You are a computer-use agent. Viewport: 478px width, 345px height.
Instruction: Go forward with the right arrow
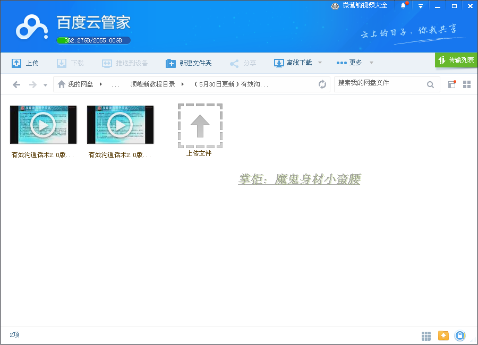pos(32,84)
